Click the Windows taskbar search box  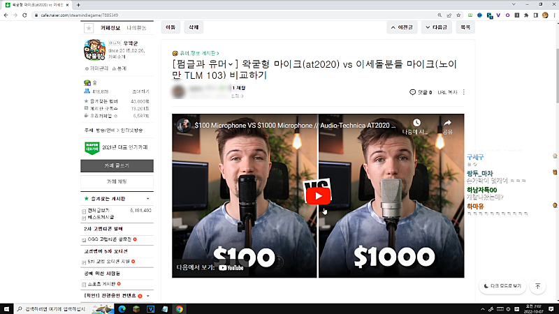tap(56, 308)
